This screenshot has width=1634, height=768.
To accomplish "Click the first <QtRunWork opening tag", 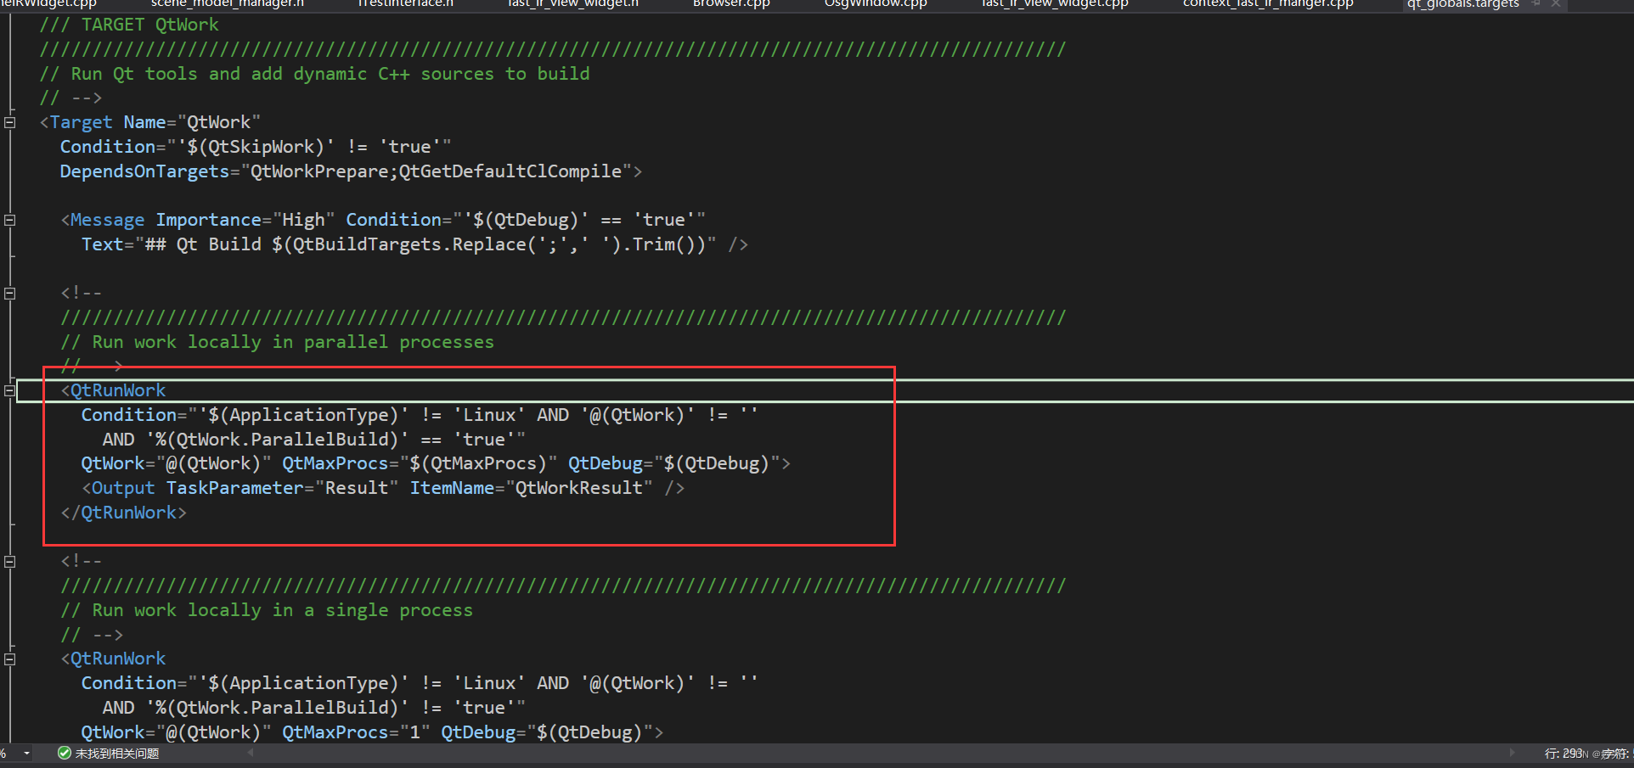I will pyautogui.click(x=114, y=390).
